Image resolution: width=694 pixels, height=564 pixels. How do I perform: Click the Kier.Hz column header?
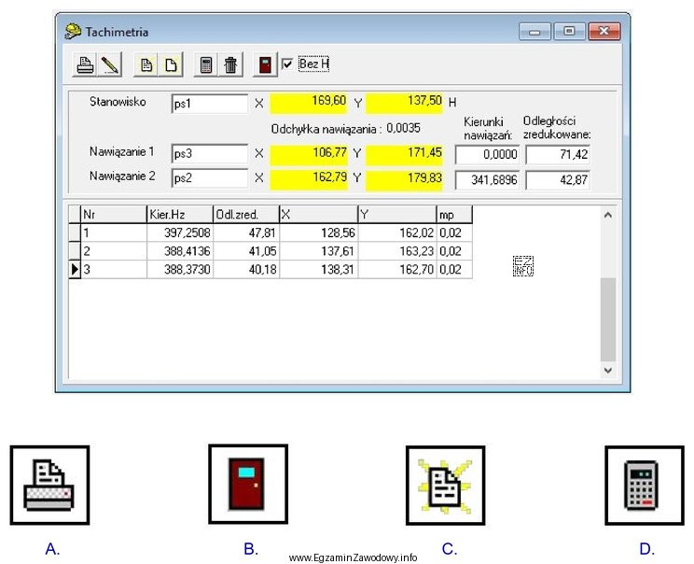point(180,215)
